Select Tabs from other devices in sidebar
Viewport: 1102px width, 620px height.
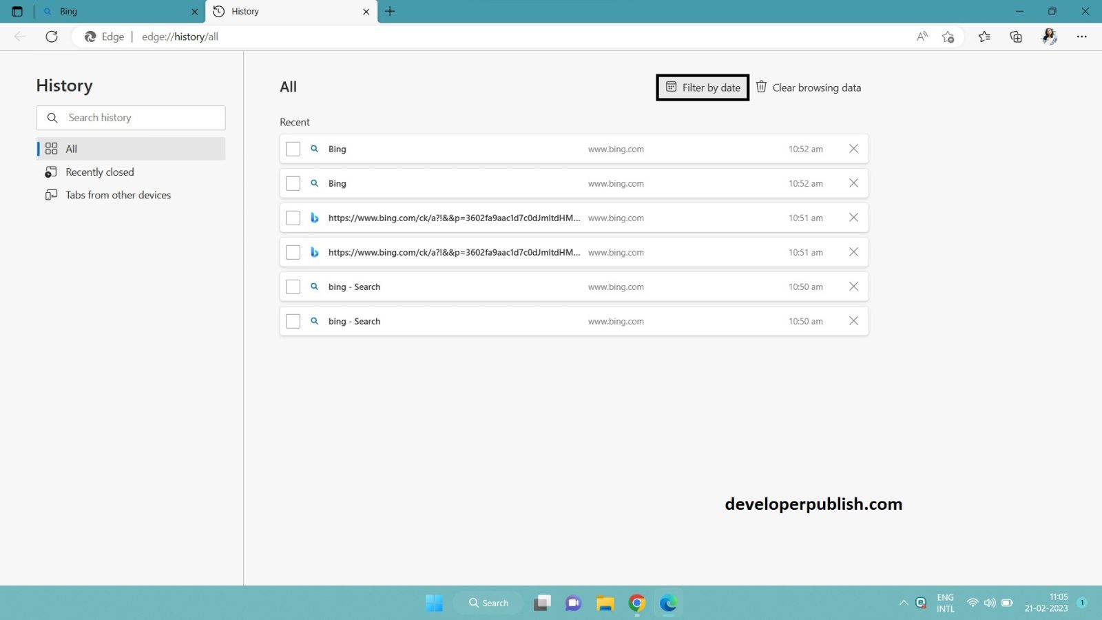coord(118,195)
